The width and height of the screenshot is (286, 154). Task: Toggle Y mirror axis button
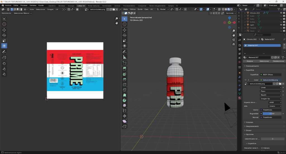pos(216,13)
